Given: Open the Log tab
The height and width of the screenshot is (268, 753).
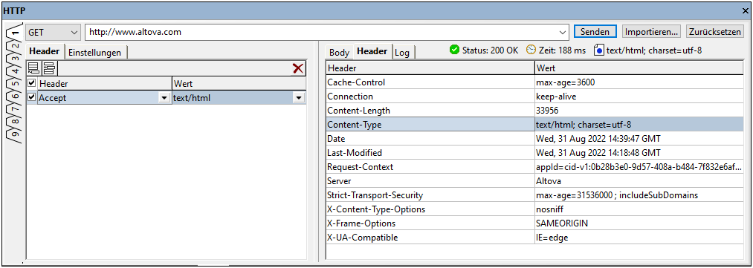Looking at the screenshot, I should click(x=402, y=52).
